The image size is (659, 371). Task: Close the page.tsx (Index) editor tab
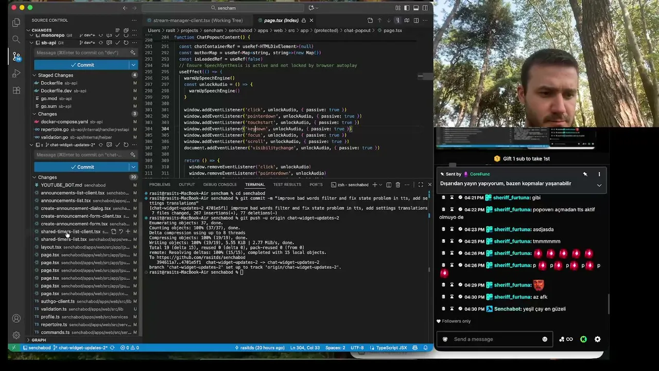pos(311,20)
